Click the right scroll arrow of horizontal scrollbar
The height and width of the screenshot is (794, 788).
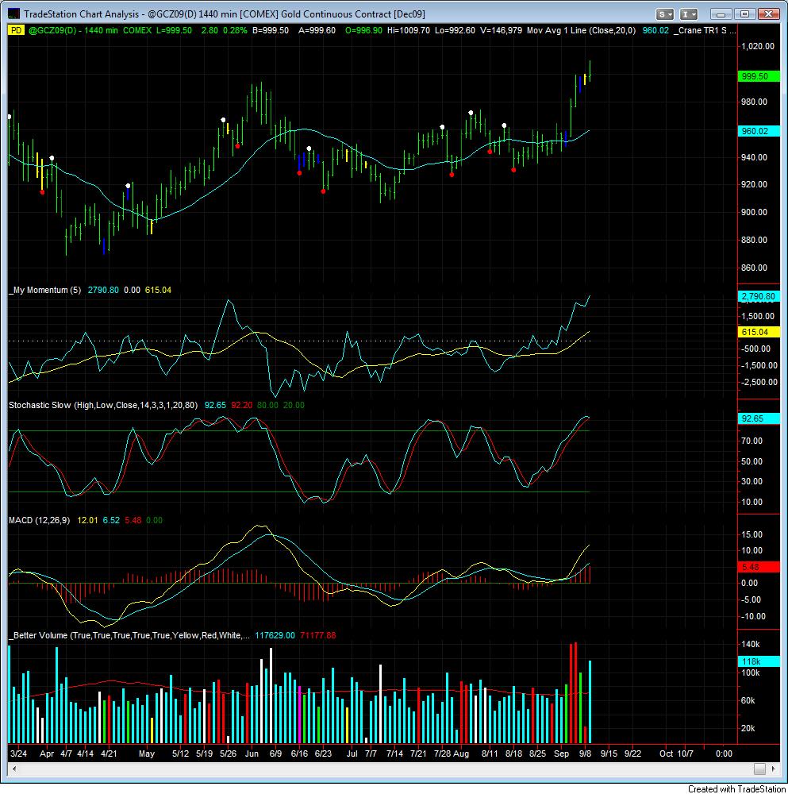(x=774, y=769)
